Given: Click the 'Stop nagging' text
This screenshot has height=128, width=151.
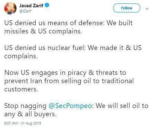Looking at the screenshot, I should pos(25,106).
